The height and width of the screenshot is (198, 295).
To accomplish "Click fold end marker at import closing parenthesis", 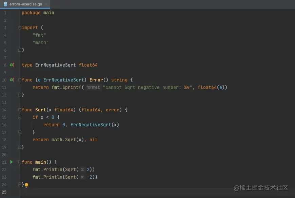I will click(x=20, y=50).
